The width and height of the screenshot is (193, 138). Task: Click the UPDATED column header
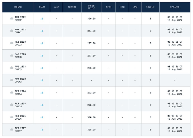[x=175, y=7]
